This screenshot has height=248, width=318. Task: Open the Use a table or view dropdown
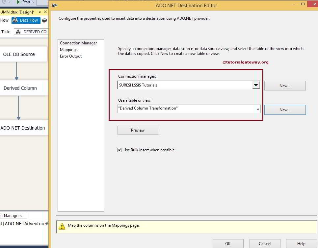pyautogui.click(x=257, y=109)
